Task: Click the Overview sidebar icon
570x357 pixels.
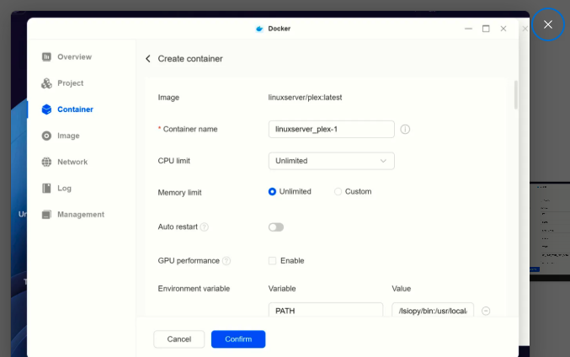Action: tap(46, 56)
